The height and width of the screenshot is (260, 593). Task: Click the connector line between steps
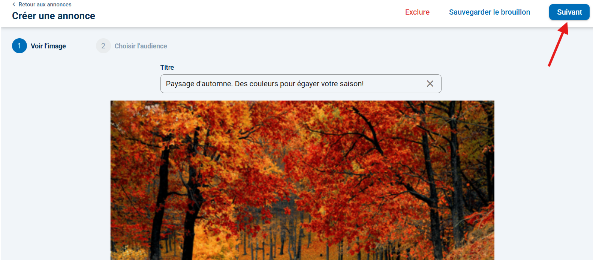(79, 46)
